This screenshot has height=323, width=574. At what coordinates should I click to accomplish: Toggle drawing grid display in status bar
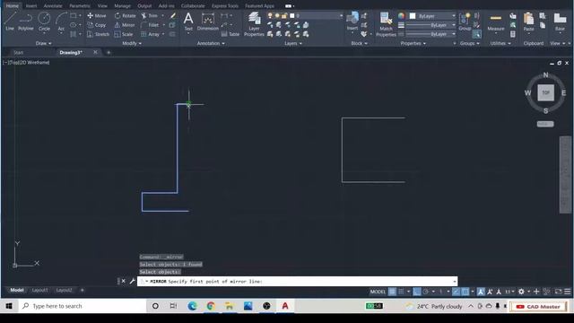coord(392,292)
